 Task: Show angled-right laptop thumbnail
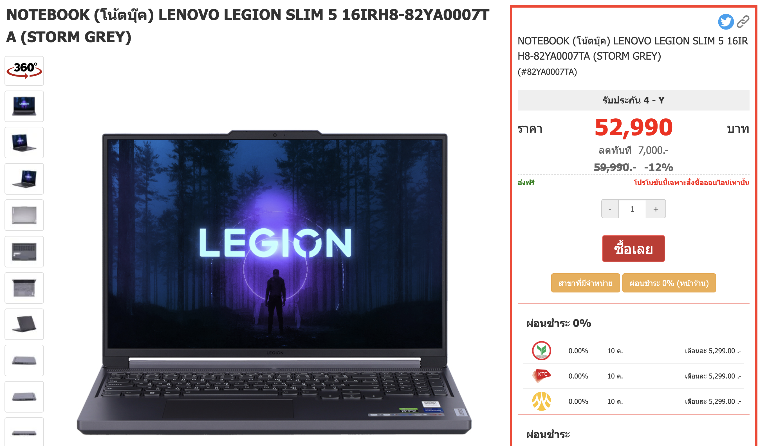[x=24, y=179]
